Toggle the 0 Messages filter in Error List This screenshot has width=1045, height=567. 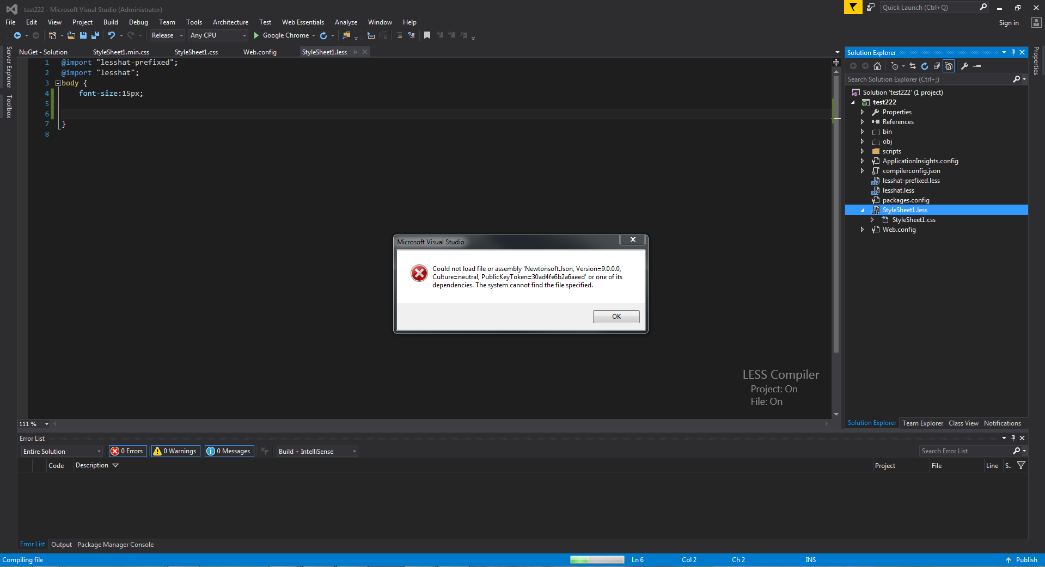[x=229, y=451]
